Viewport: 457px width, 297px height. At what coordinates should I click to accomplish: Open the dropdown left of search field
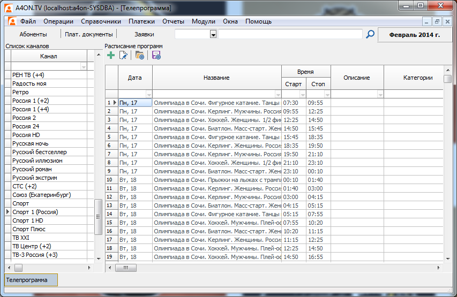(x=213, y=34)
